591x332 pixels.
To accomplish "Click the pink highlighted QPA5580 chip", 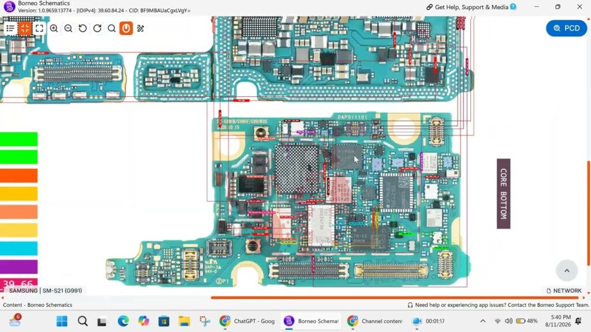I will coord(340,190).
